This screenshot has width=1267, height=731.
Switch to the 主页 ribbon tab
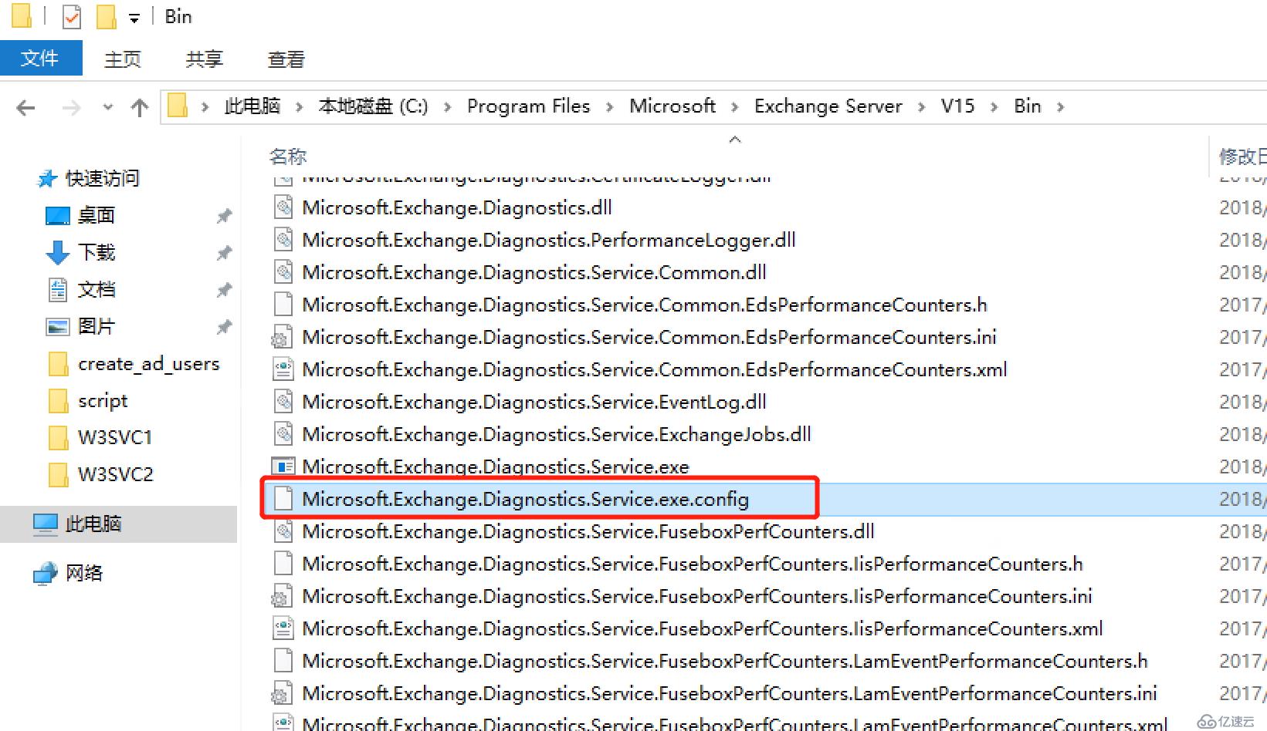point(123,59)
